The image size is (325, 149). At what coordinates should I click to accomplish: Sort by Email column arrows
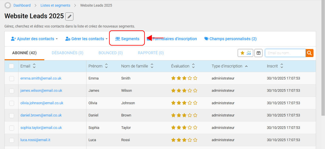click(34, 66)
